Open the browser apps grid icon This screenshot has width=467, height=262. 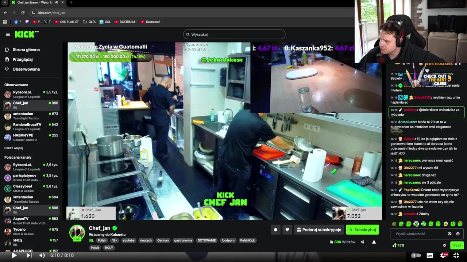coord(5,22)
